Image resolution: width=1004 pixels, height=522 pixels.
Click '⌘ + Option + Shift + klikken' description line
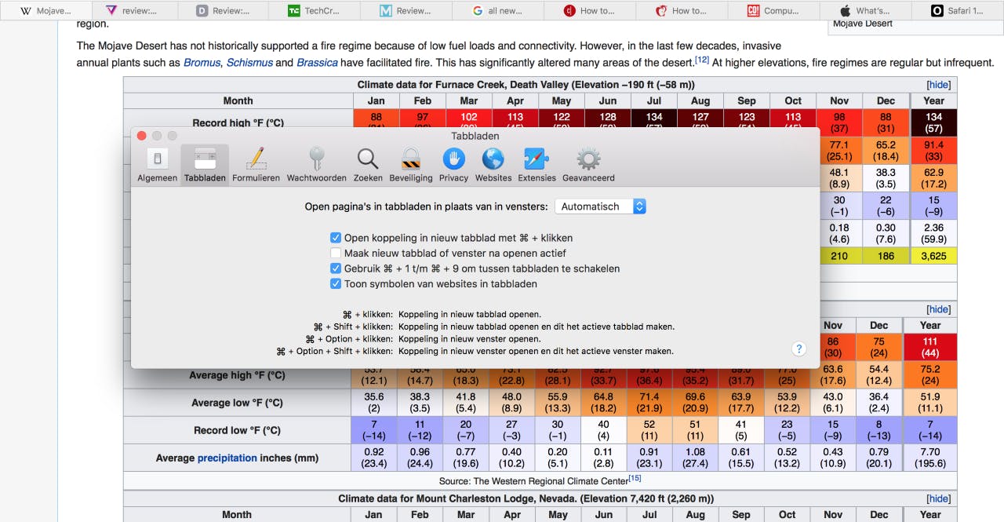click(x=475, y=351)
